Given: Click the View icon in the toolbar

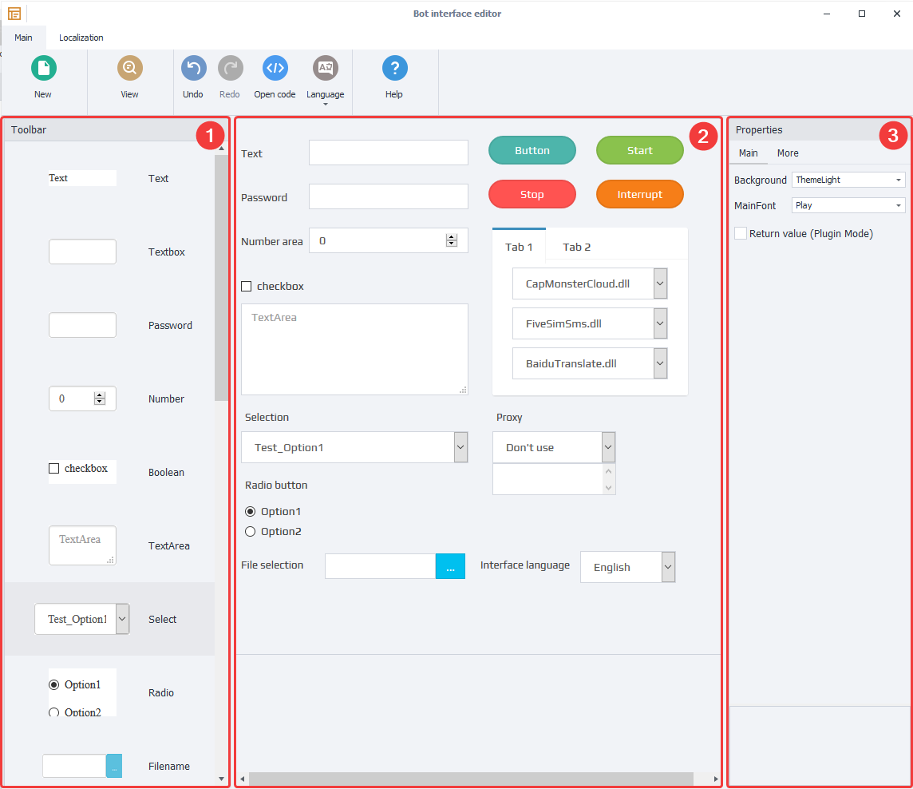Looking at the screenshot, I should (x=129, y=68).
